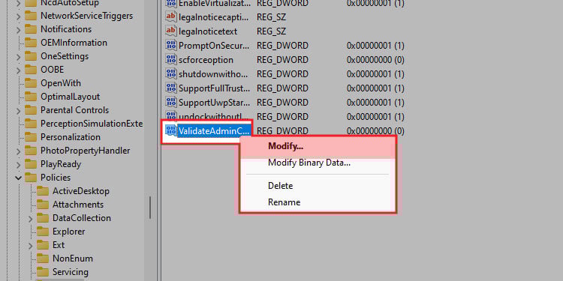
Task: Select the Ext key label
Action: [59, 245]
